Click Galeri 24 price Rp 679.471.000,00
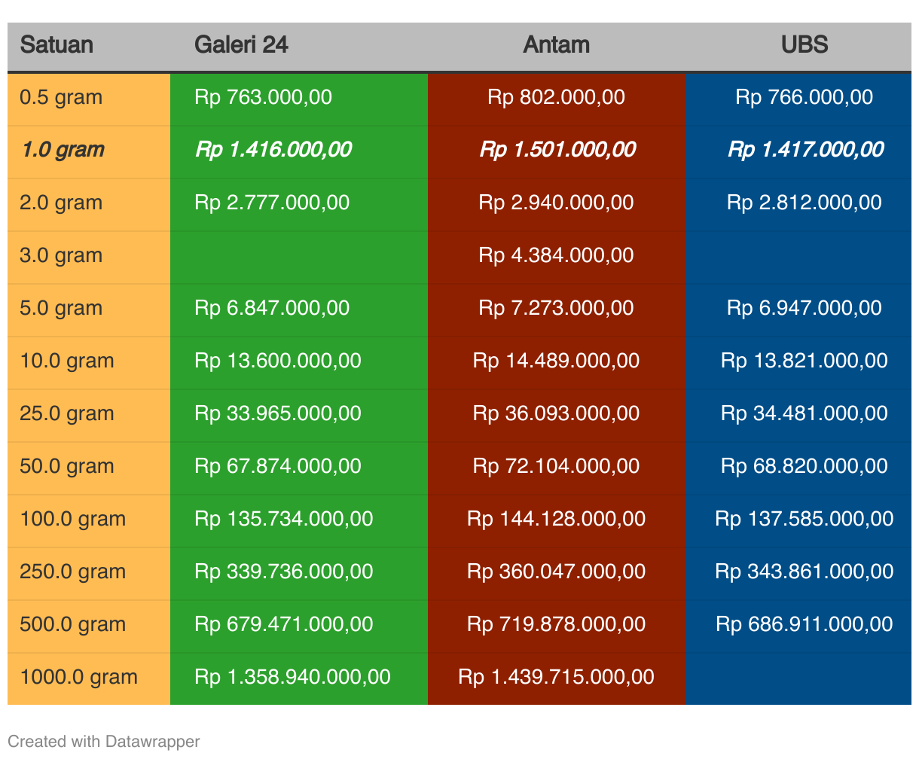The width and height of the screenshot is (919, 759). pos(284,624)
